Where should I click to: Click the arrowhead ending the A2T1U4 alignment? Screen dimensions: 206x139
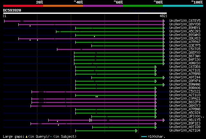(136, 131)
